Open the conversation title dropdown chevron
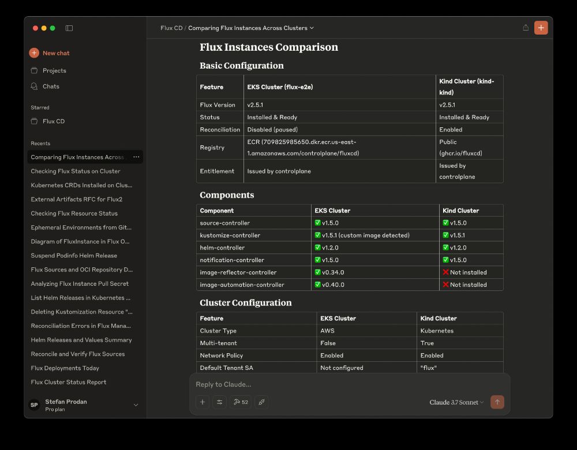Viewport: 577px width, 450px height. point(312,28)
